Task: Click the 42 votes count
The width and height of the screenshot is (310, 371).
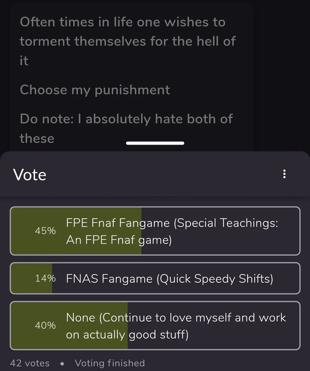Action: tap(30, 363)
